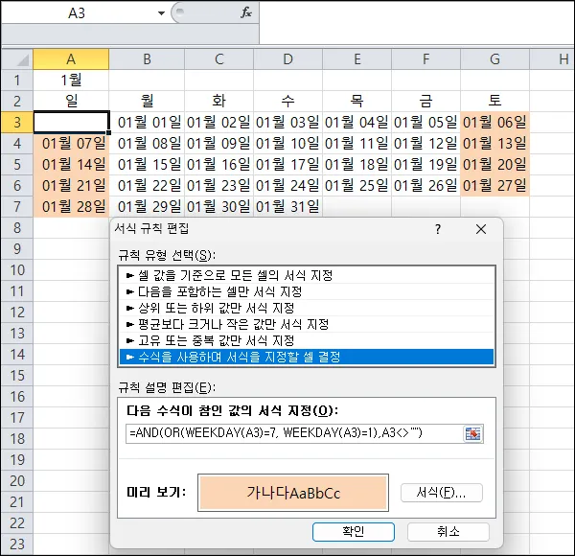This screenshot has width=575, height=556.
Task: Click cell 01월 31일
Action: point(287,206)
